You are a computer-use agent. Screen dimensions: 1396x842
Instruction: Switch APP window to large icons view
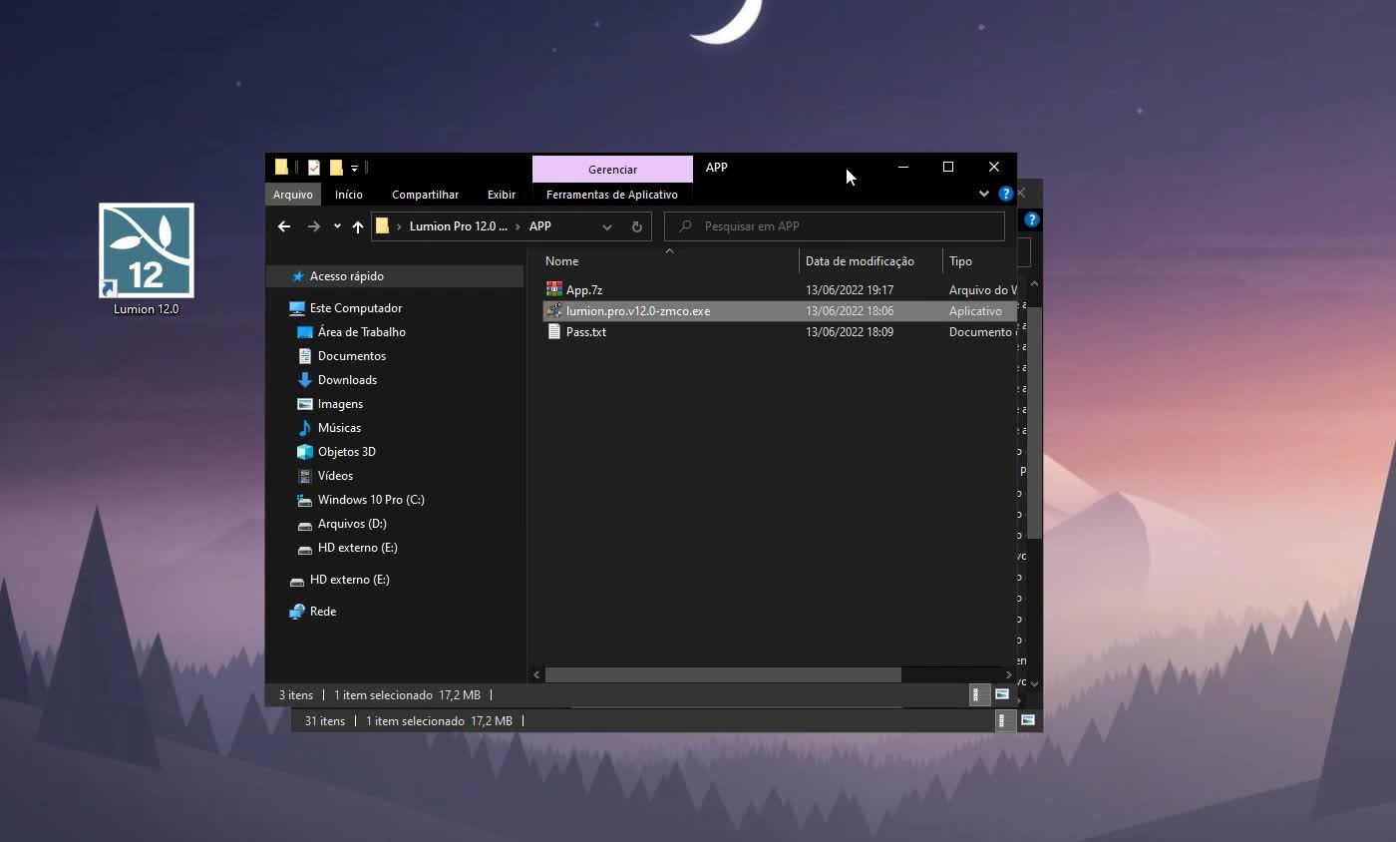(x=1002, y=694)
